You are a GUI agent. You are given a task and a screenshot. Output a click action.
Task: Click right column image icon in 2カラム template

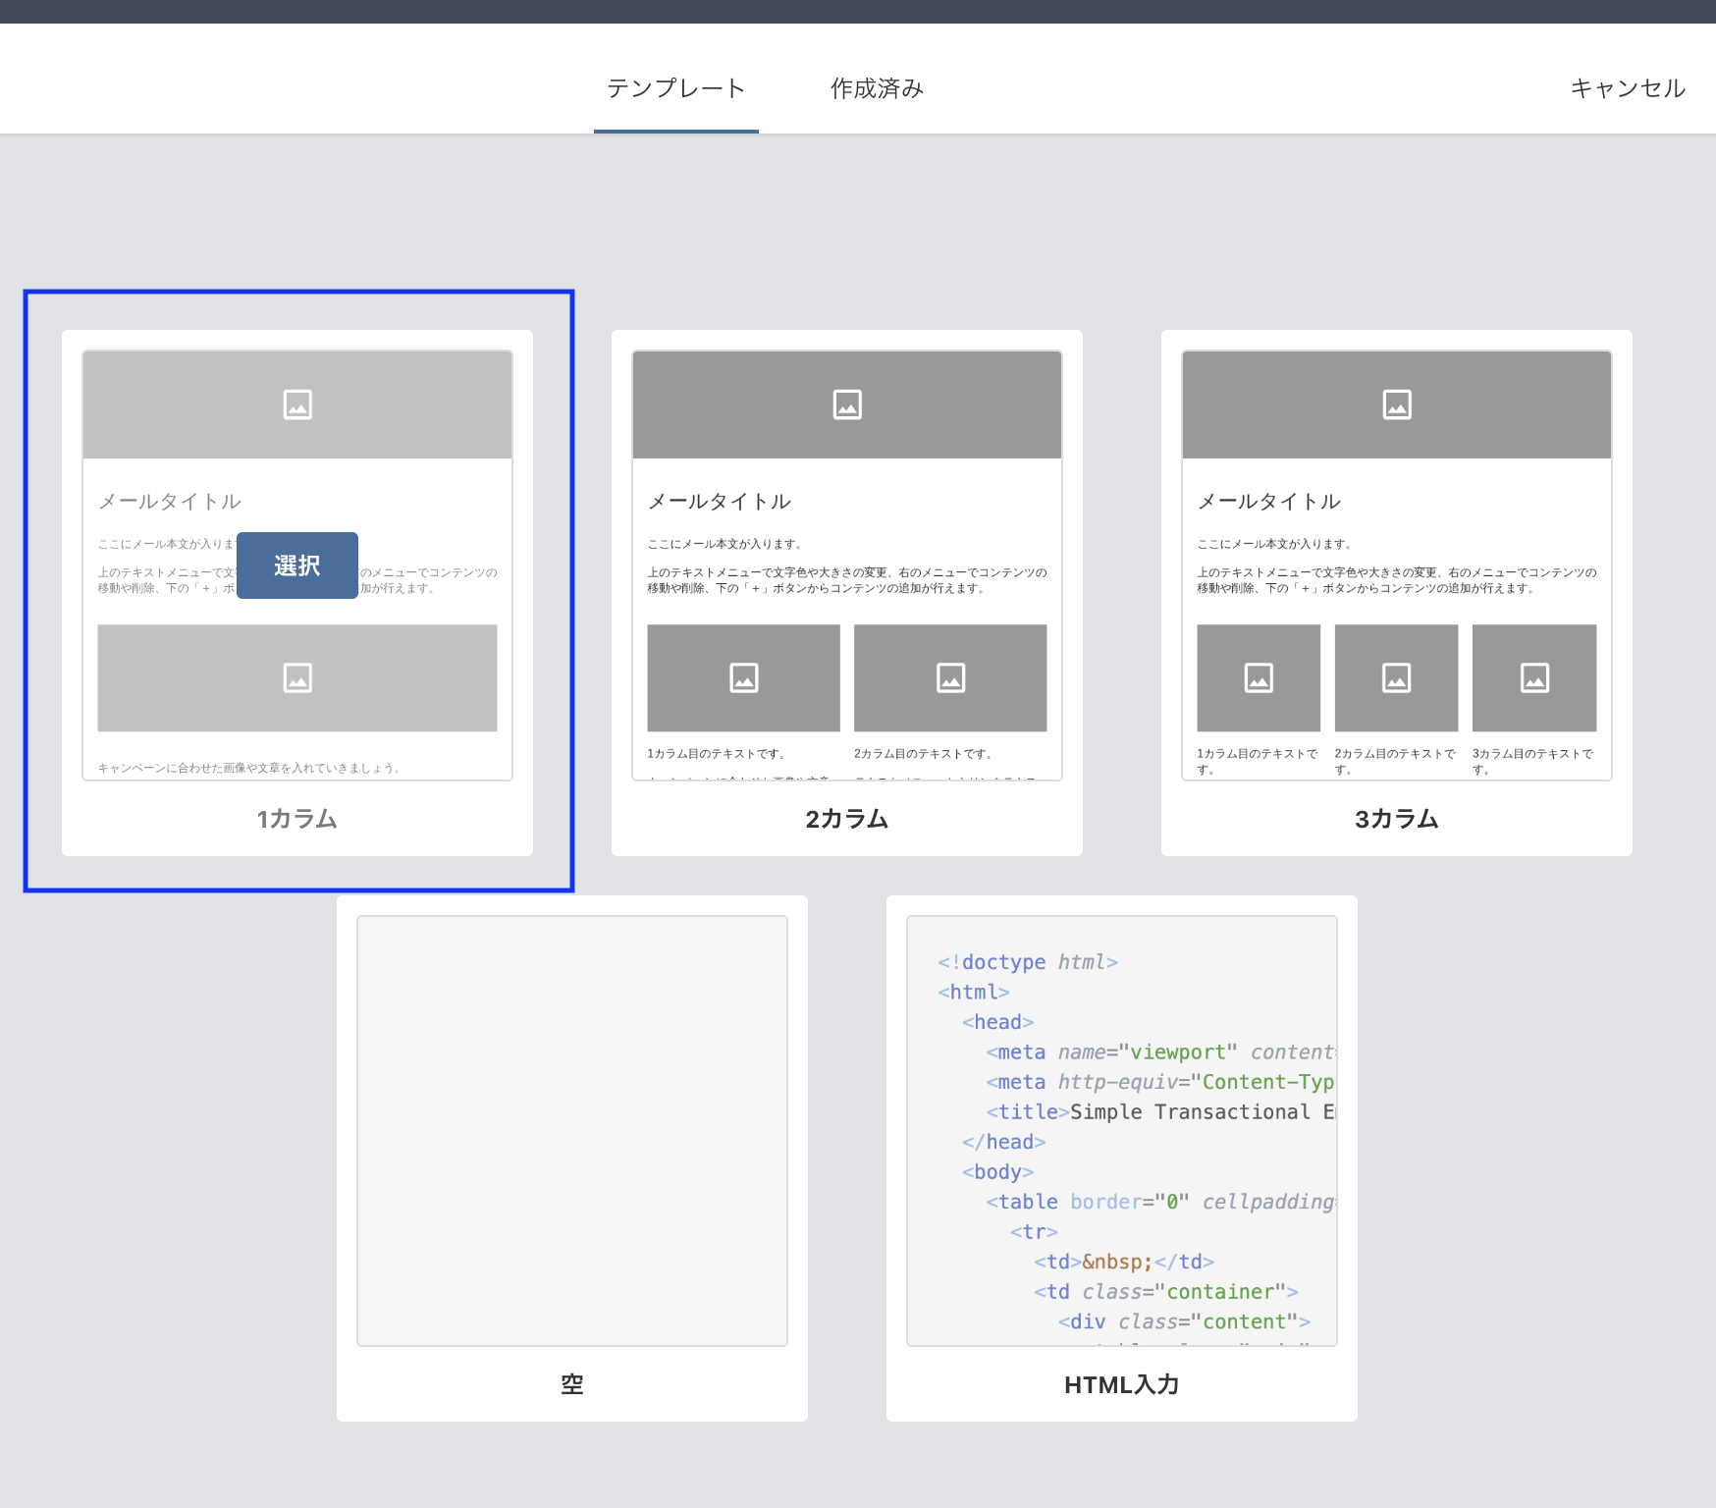[950, 677]
